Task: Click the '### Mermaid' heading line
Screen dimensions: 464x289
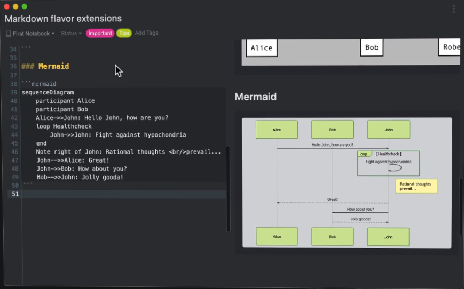Action: click(45, 66)
